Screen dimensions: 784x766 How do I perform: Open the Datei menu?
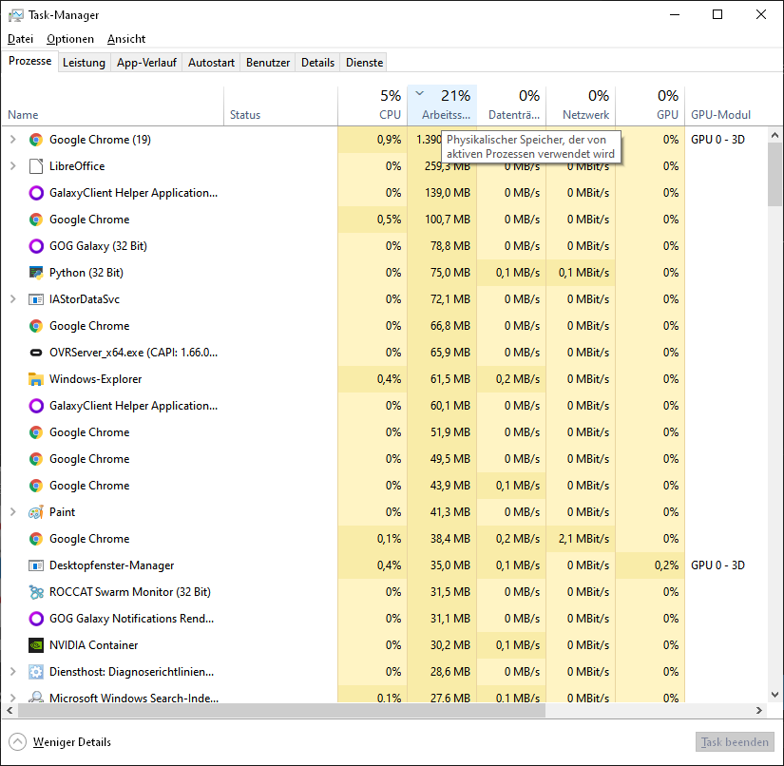(x=21, y=39)
